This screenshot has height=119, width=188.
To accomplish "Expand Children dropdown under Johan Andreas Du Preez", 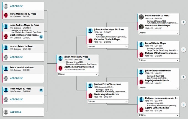I will click(78, 74).
